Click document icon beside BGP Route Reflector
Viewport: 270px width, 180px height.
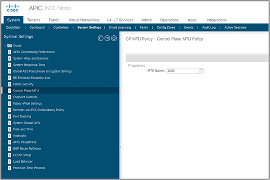pos(10,149)
